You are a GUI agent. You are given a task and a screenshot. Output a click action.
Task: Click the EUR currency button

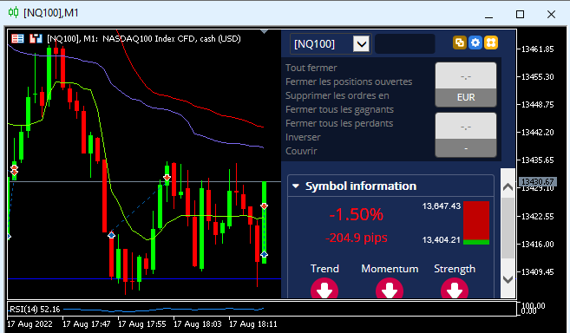click(466, 97)
